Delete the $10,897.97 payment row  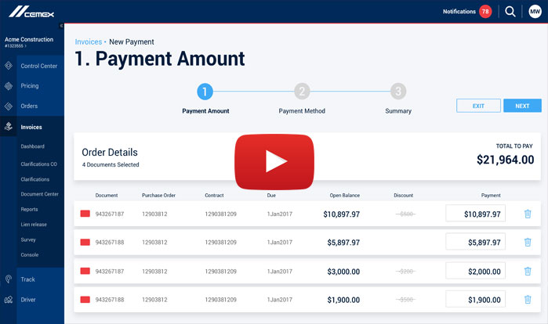tap(528, 214)
